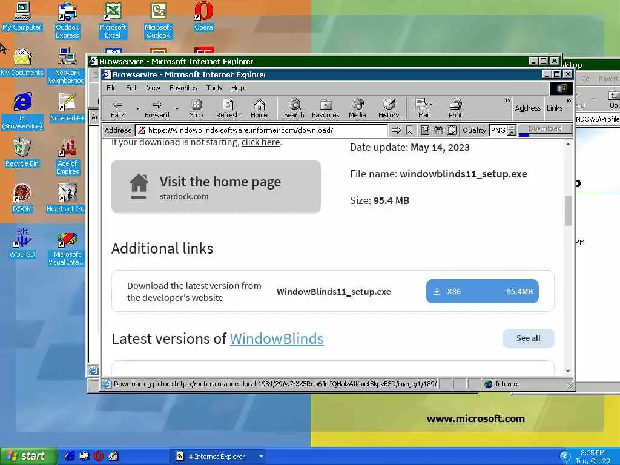Open Forward button history dropdown arrow

click(177, 108)
